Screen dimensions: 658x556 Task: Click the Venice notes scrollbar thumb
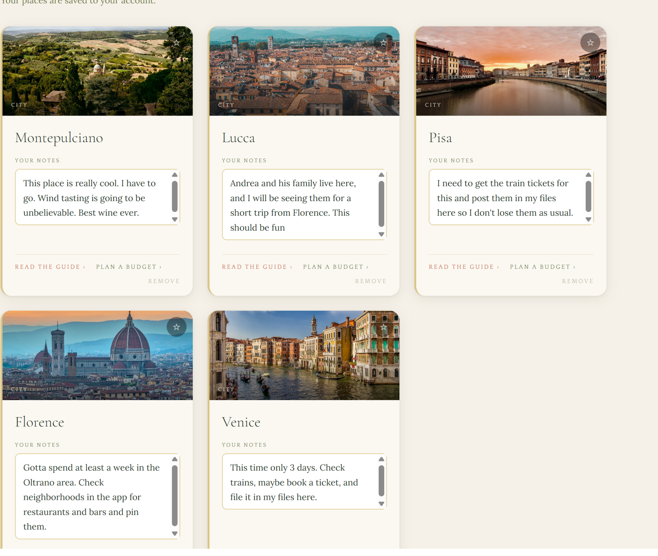(x=381, y=481)
